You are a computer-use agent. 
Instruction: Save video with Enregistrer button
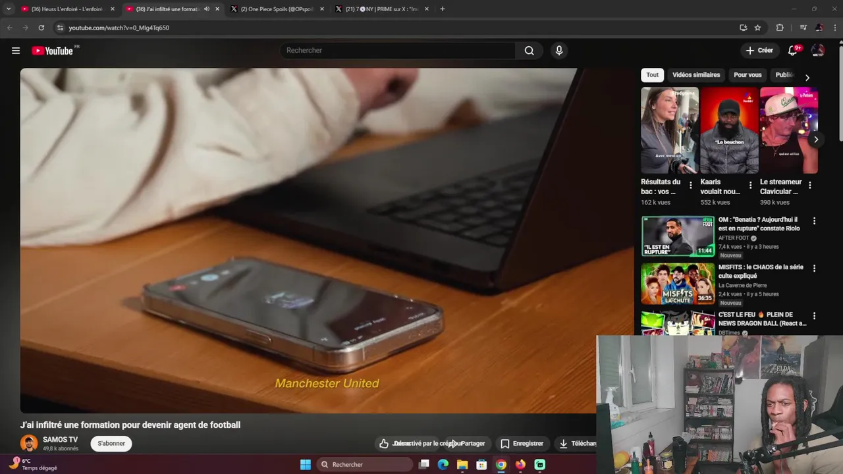[x=522, y=444]
